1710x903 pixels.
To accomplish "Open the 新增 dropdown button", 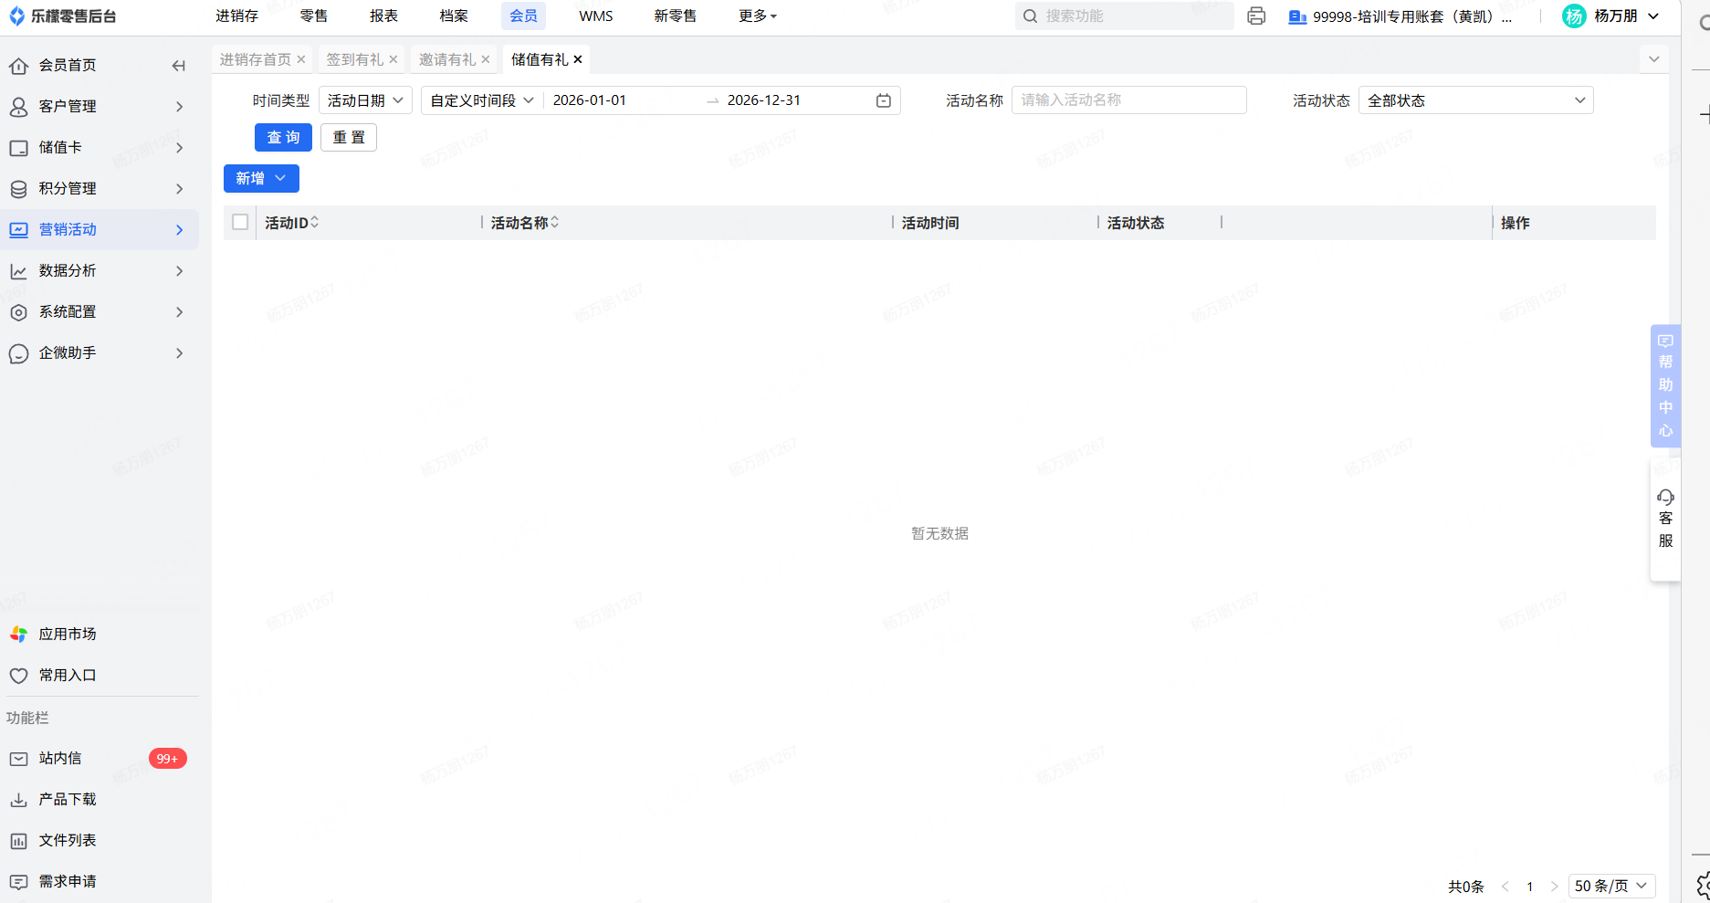I will click(261, 178).
